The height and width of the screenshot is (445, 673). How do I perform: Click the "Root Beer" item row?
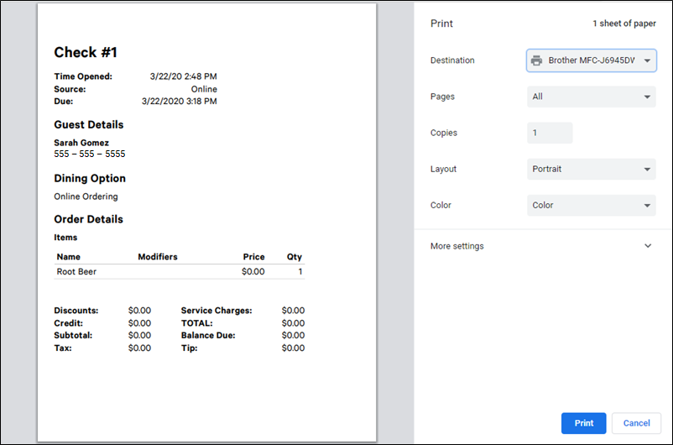[179, 271]
